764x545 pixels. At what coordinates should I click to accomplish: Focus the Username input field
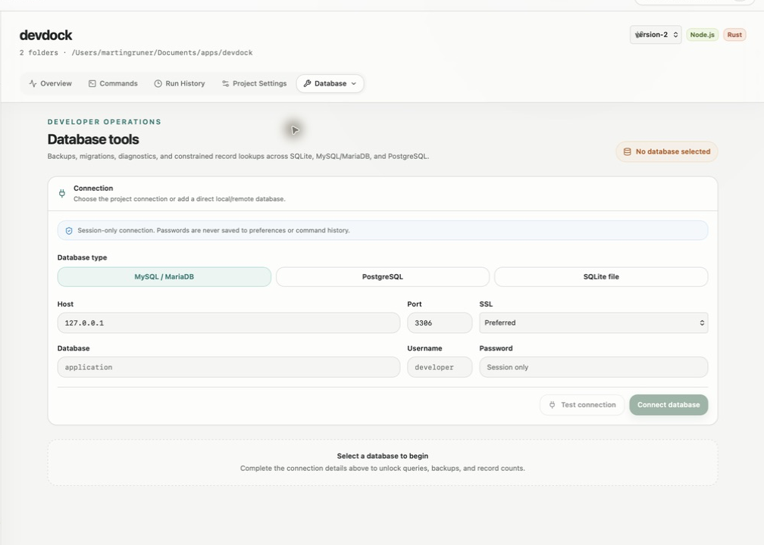(440, 367)
